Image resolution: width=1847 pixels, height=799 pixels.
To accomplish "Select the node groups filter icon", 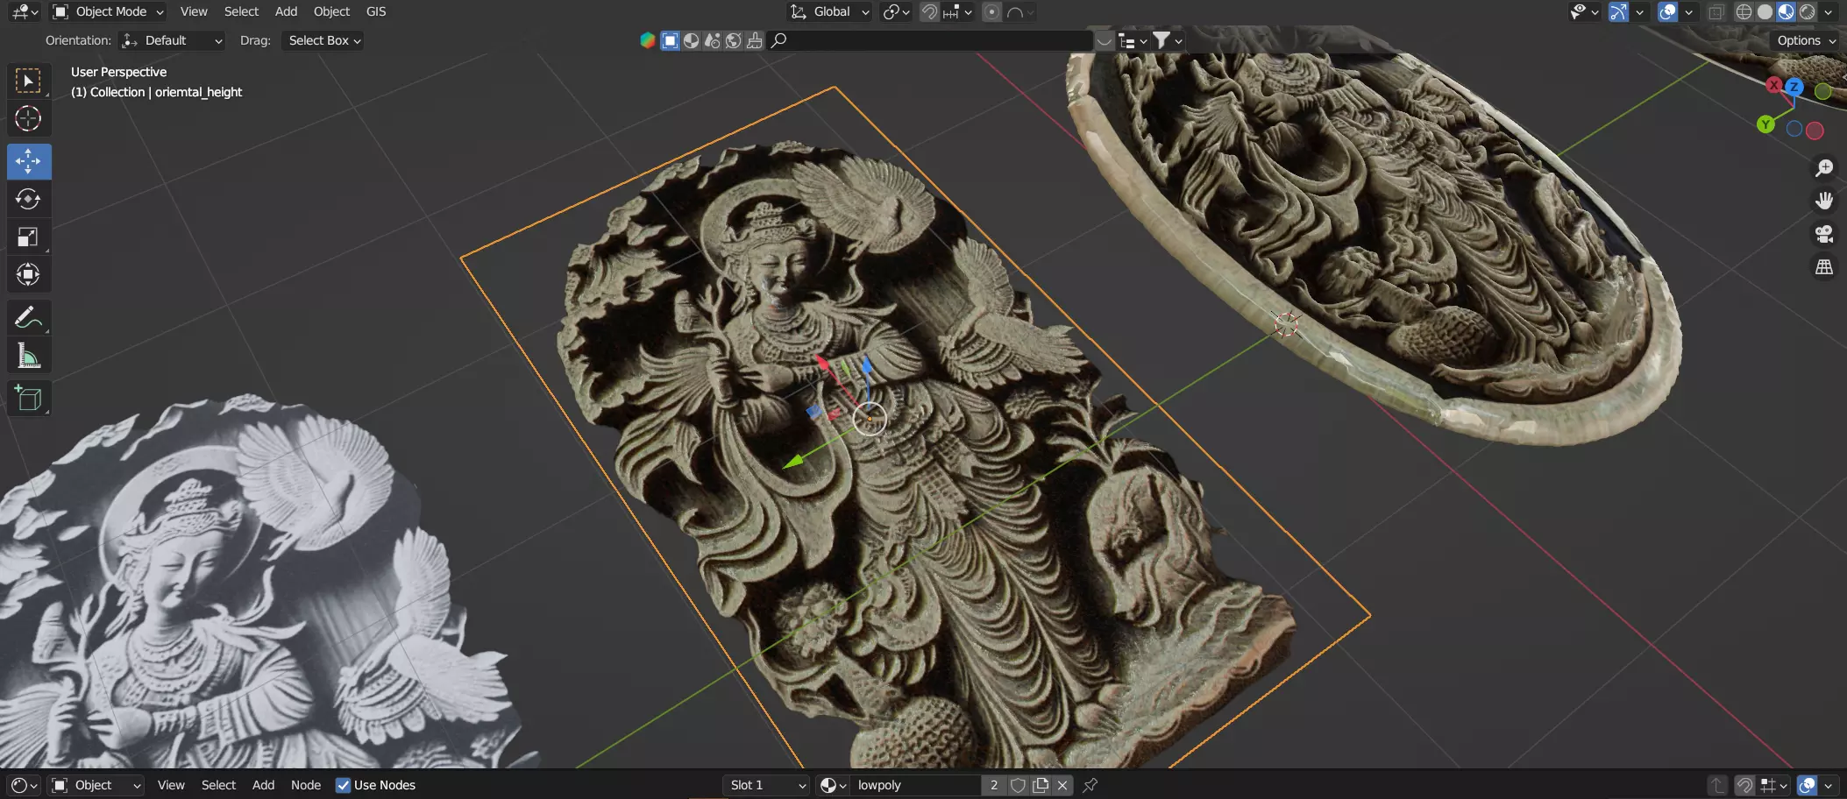I will (x=713, y=40).
